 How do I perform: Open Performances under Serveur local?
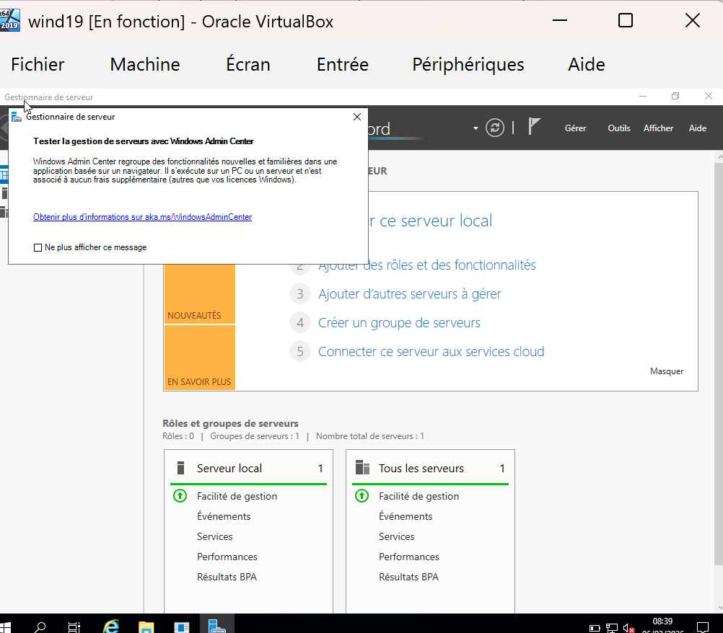point(227,557)
